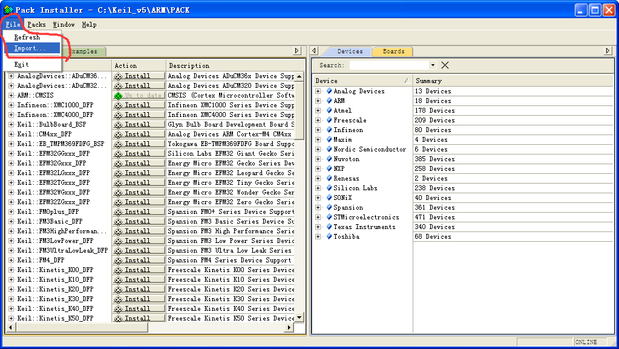Viewport: 619px width, 349px height.
Task: Open the Packs menu
Action: (36, 24)
